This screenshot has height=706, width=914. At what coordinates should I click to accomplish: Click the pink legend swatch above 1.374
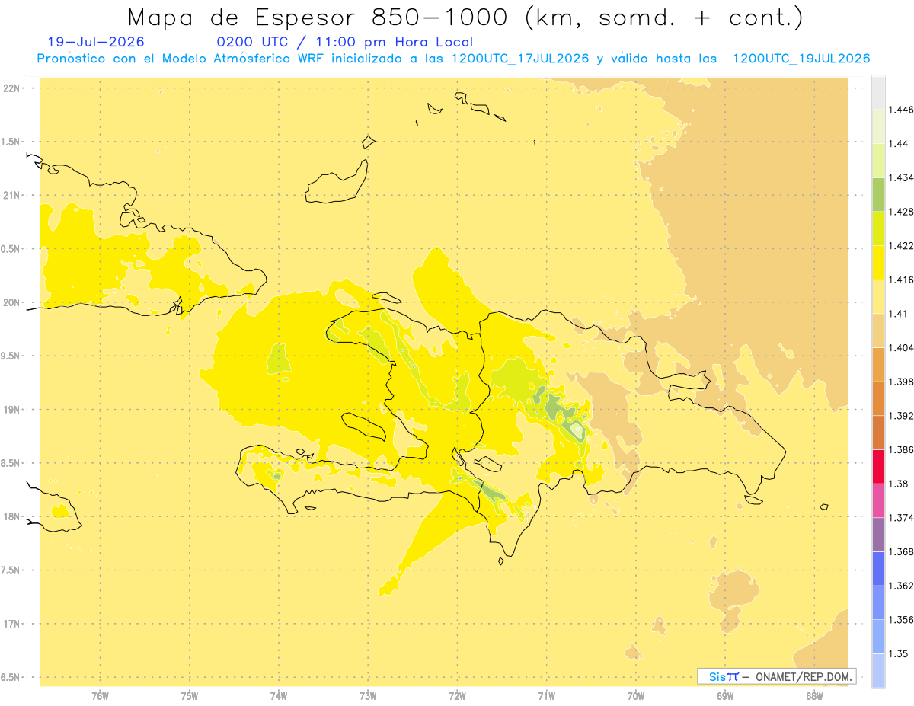(x=878, y=500)
